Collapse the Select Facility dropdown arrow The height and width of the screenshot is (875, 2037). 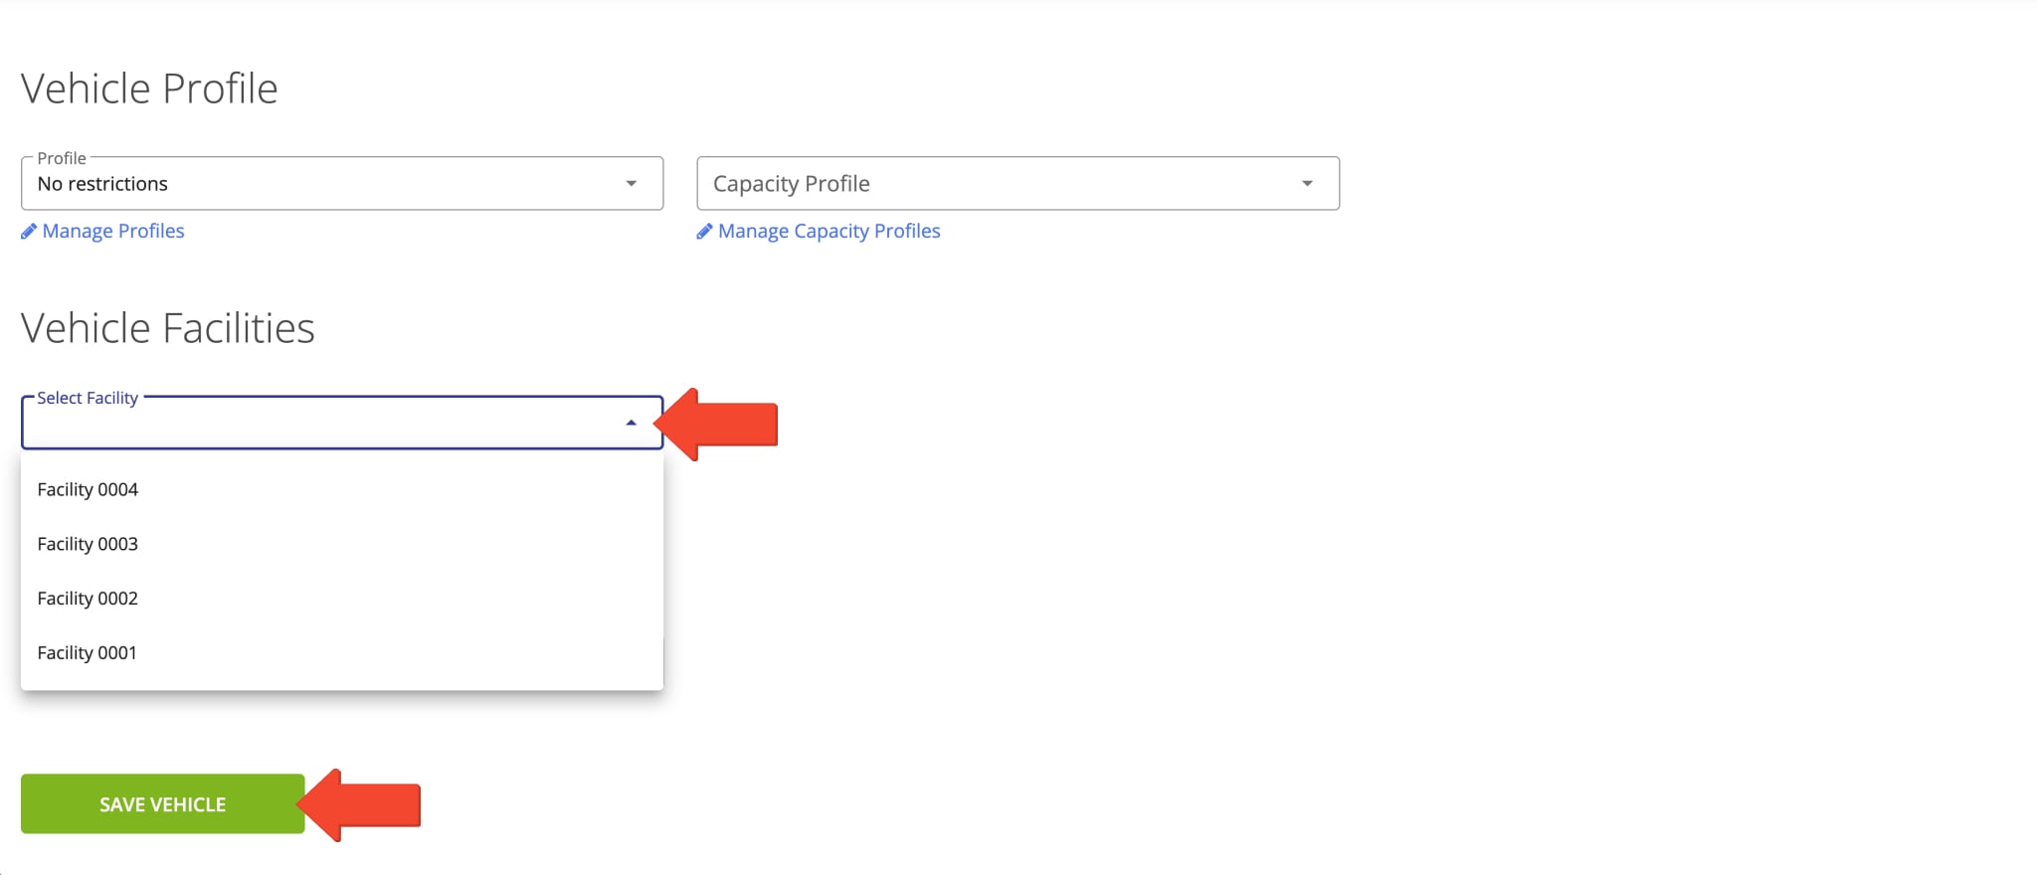[x=631, y=423]
